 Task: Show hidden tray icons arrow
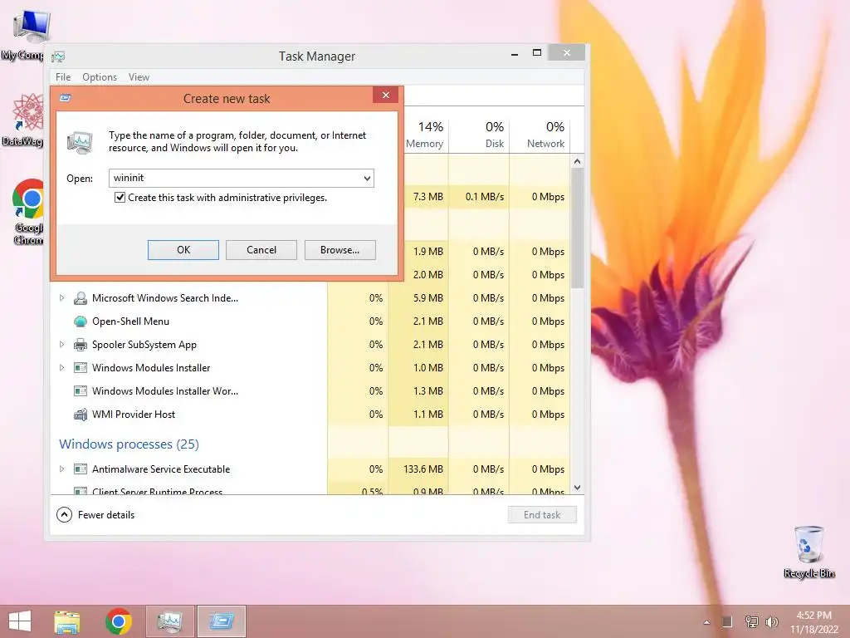point(706,622)
